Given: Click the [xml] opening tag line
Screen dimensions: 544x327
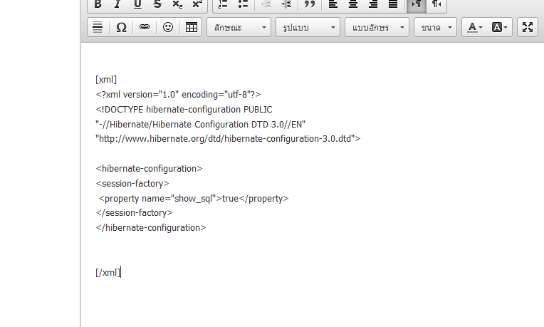Looking at the screenshot, I should click(x=106, y=80).
